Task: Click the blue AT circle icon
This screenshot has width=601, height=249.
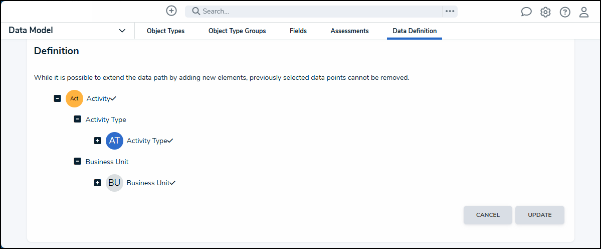Action: click(114, 141)
